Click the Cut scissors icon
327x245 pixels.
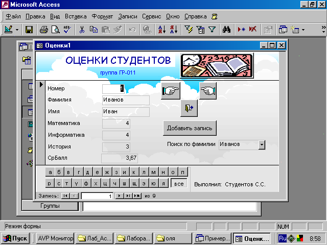[x=82, y=30]
